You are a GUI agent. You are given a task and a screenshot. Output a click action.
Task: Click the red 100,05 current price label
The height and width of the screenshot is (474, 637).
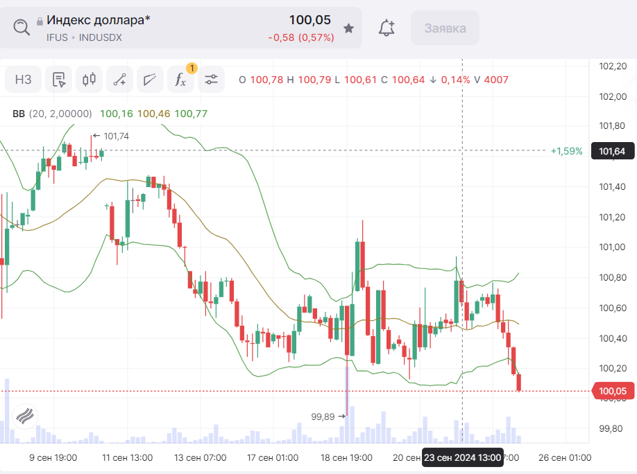click(611, 392)
